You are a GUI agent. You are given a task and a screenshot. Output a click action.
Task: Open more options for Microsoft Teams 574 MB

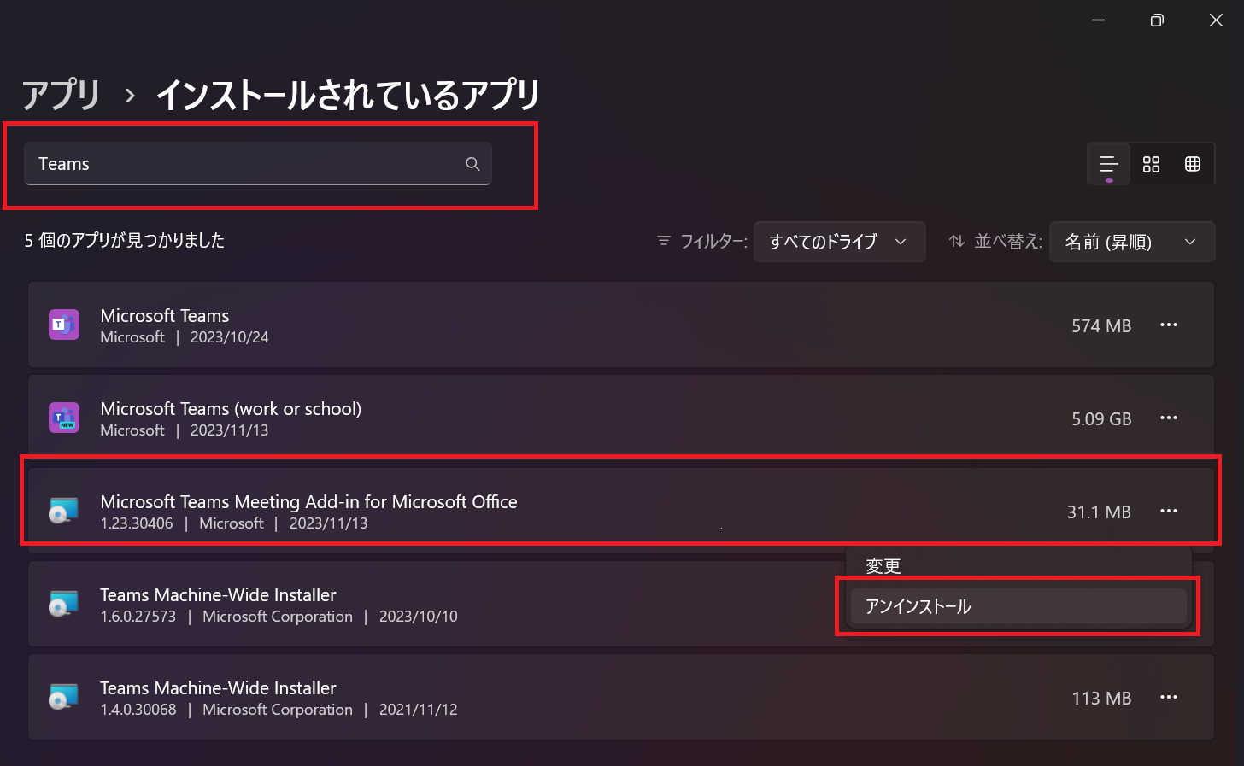click(x=1169, y=325)
